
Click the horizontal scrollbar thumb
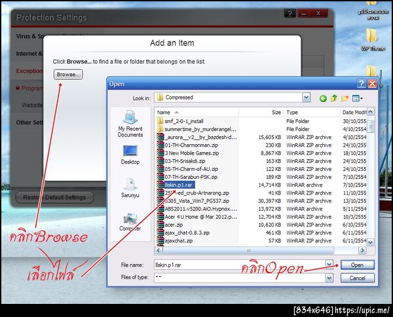(x=248, y=250)
